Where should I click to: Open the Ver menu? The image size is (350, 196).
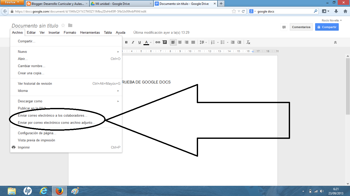coord(42,32)
